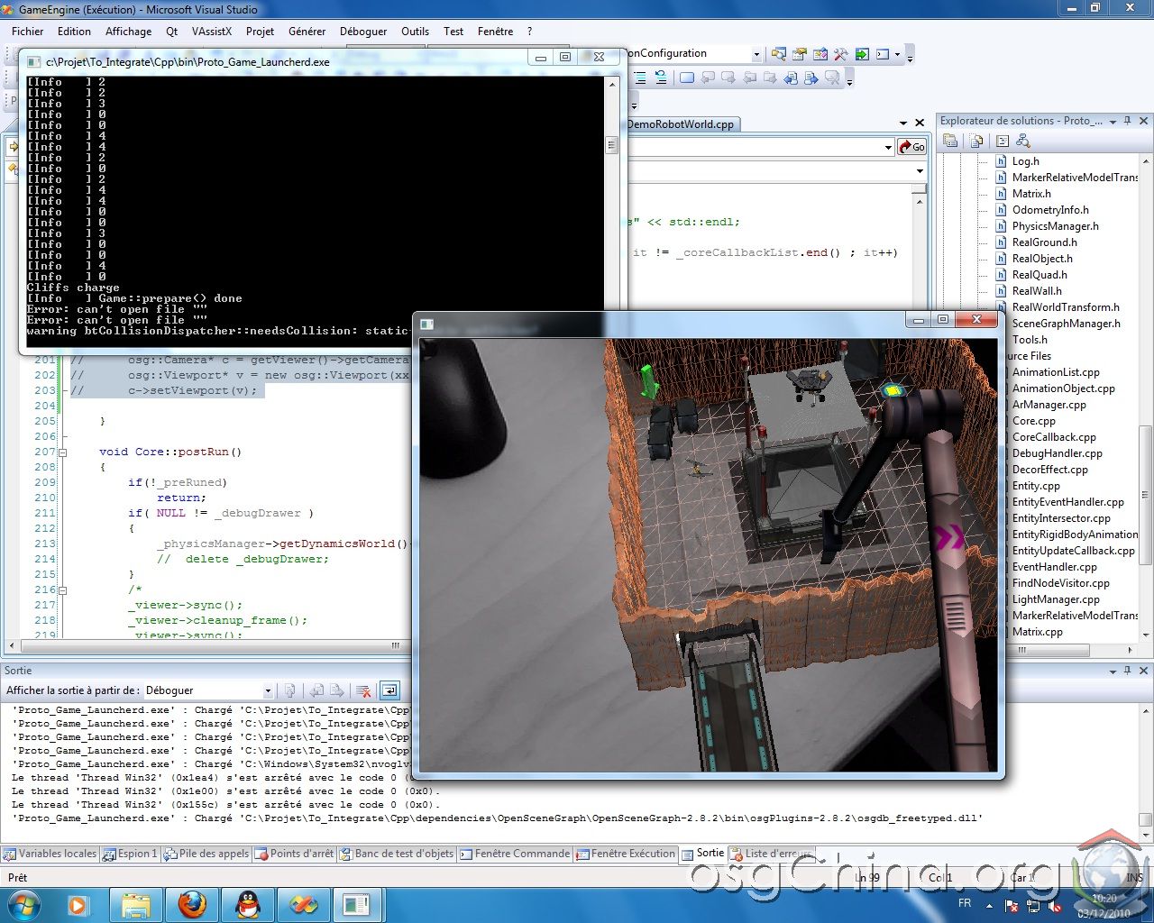This screenshot has width=1154, height=923.
Task: Open PhysicsManager.h in Solution Explorer
Action: coord(1055,226)
